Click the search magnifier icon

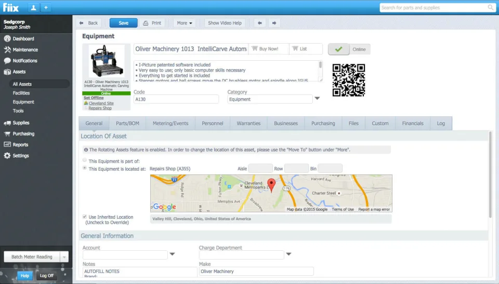pyautogui.click(x=490, y=7)
